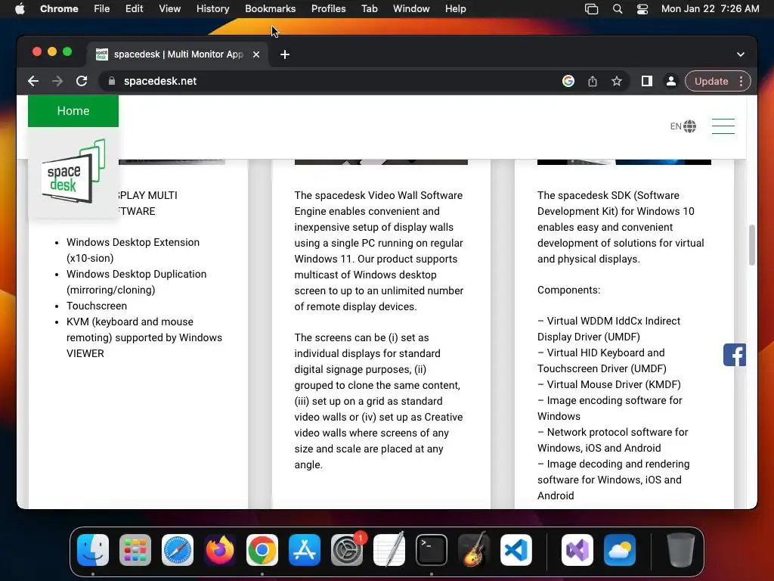Open the Edit menu
This screenshot has width=774, height=581.
click(x=134, y=8)
